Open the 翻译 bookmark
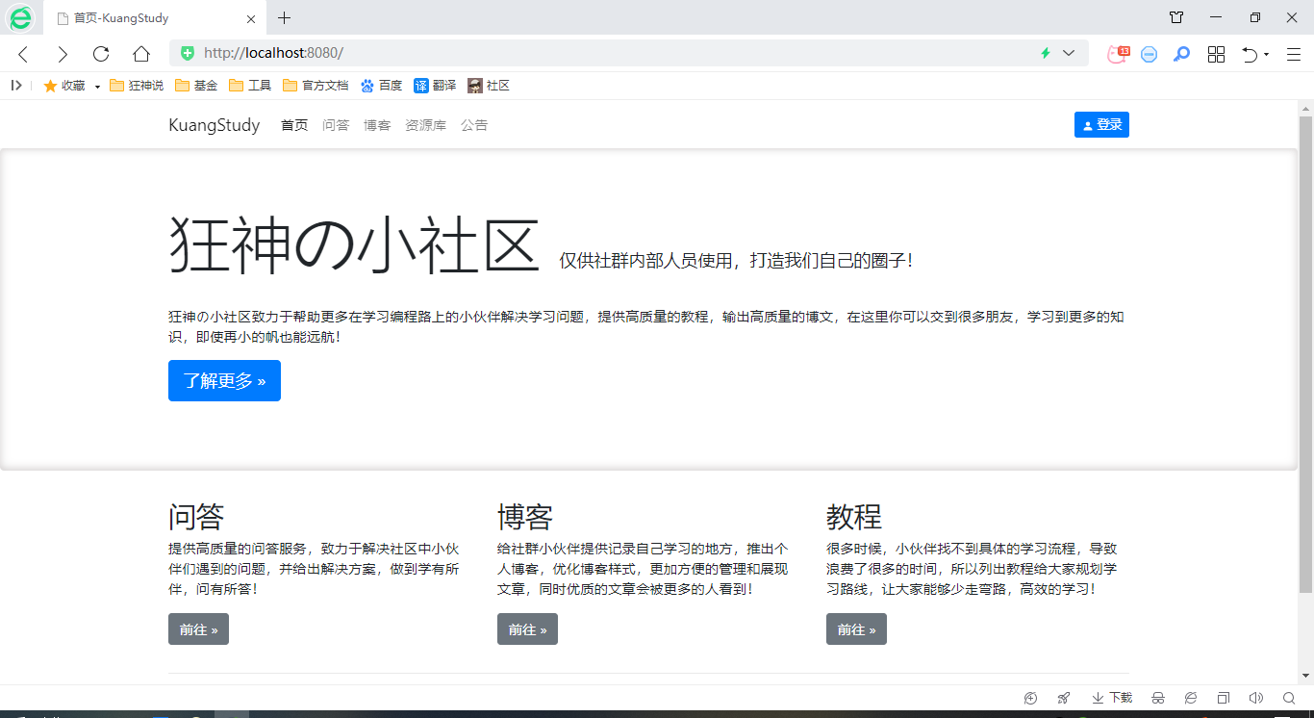 click(435, 86)
